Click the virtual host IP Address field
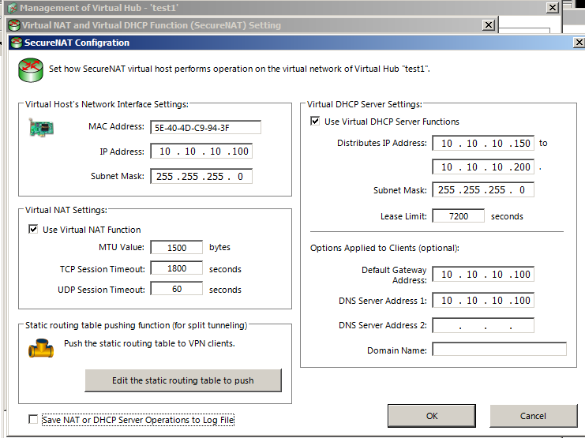Screen dimensions: 585x438 201,151
